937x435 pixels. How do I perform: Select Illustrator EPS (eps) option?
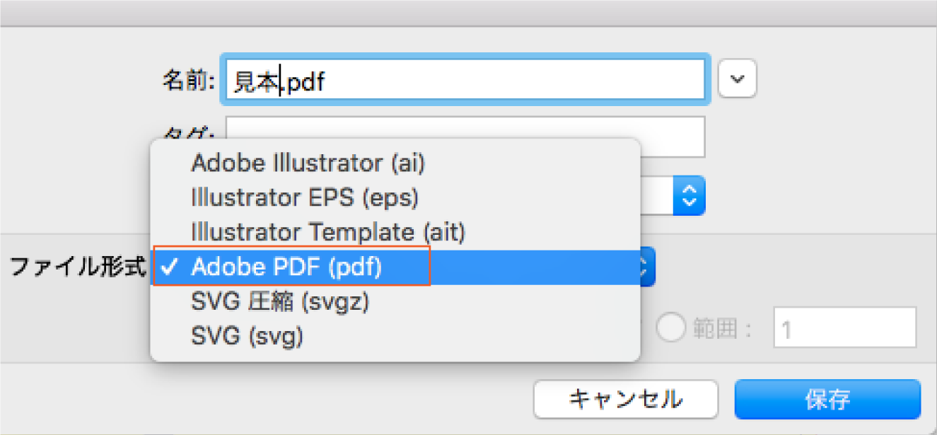point(395,197)
